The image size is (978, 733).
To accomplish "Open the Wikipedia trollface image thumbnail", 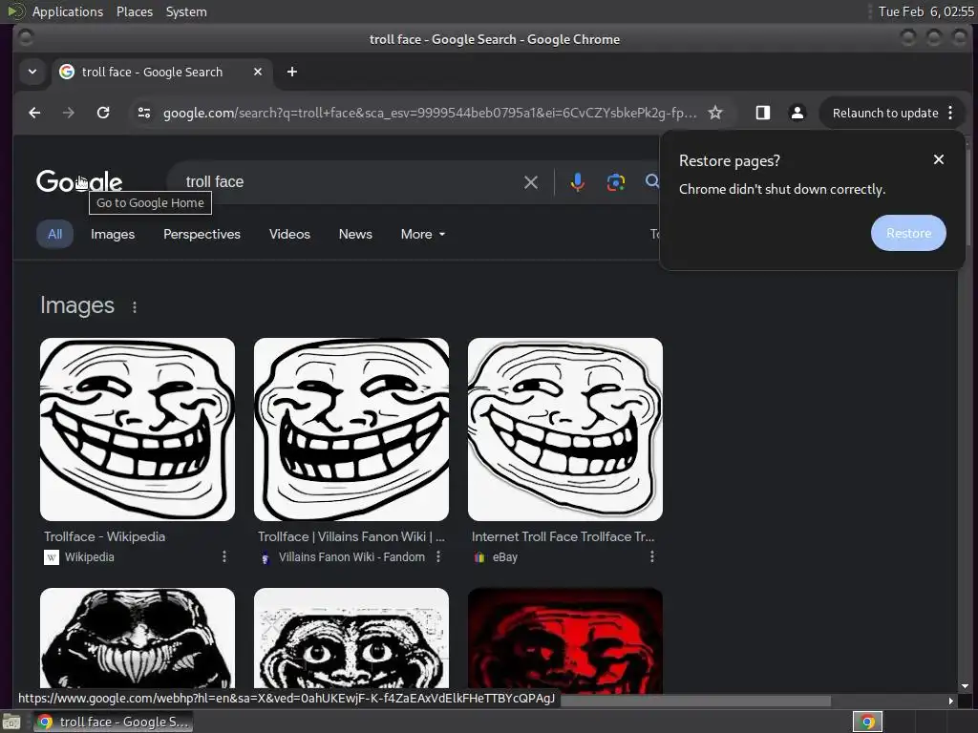I will click(x=138, y=429).
